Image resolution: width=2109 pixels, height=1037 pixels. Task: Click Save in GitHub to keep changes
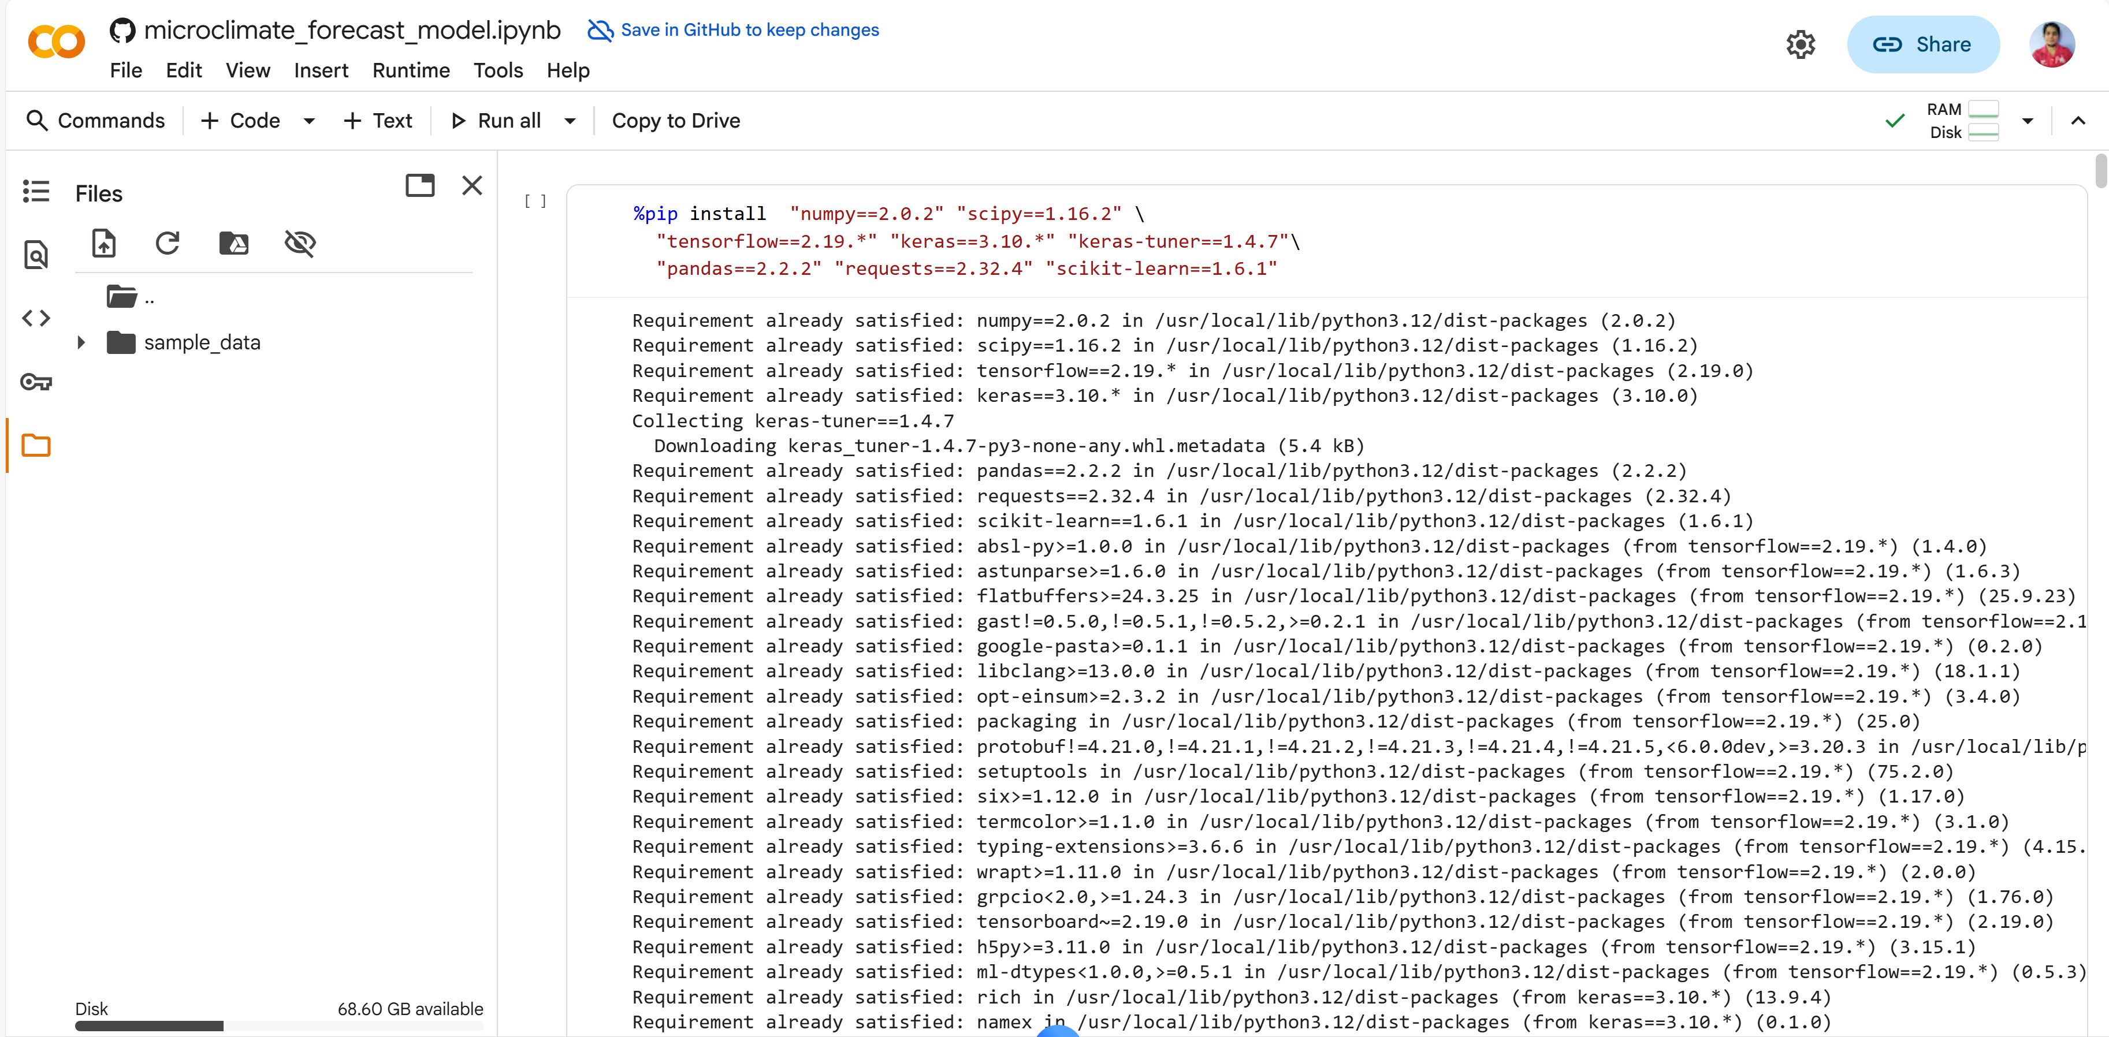coord(749,30)
